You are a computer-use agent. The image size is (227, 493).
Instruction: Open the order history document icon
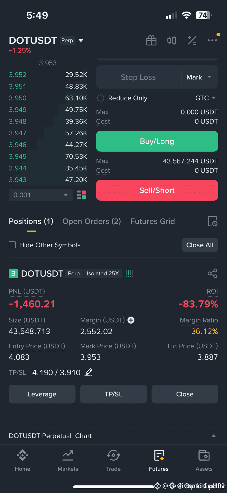(212, 221)
